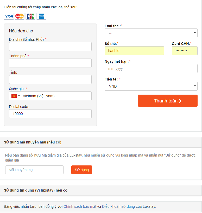This screenshot has width=202, height=213.
Task: Open the country flag dropdown arrow
Action: click(19, 96)
